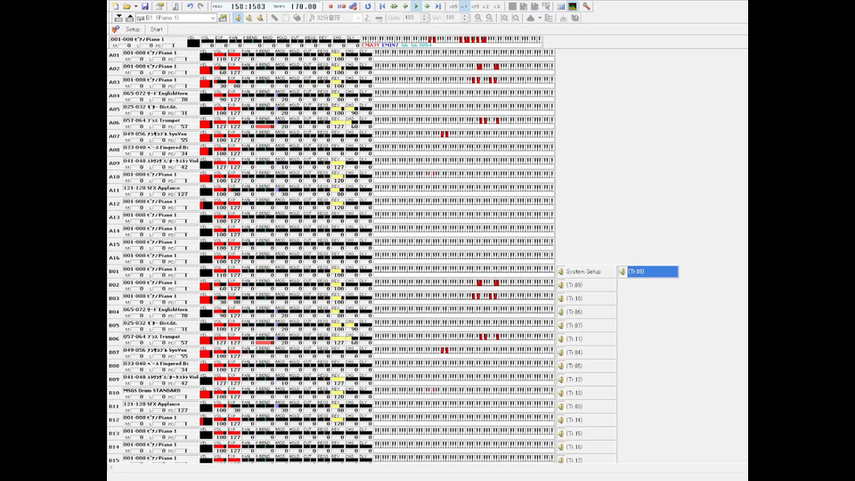
Task: Select the System Setup track entry
Action: 587,272
